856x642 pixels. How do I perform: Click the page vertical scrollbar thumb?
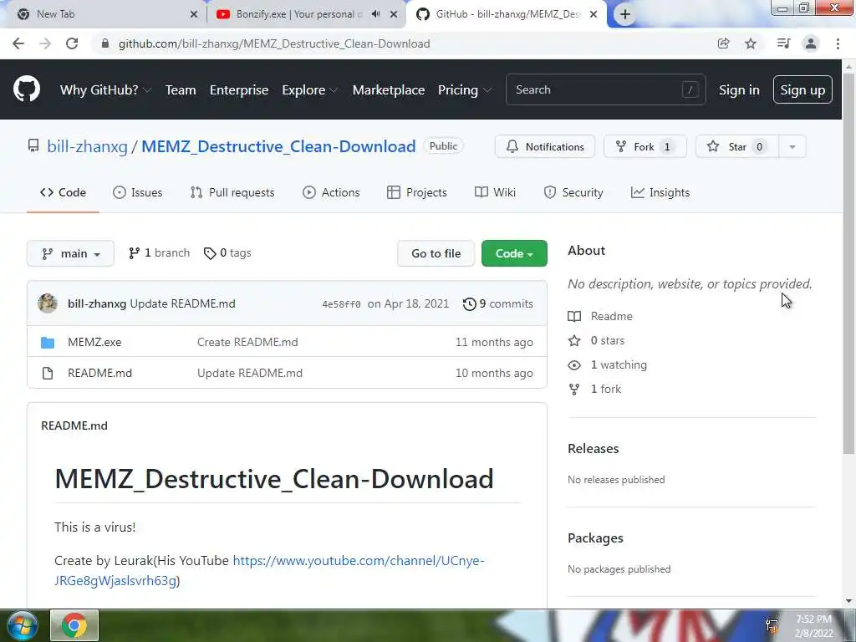848,263
